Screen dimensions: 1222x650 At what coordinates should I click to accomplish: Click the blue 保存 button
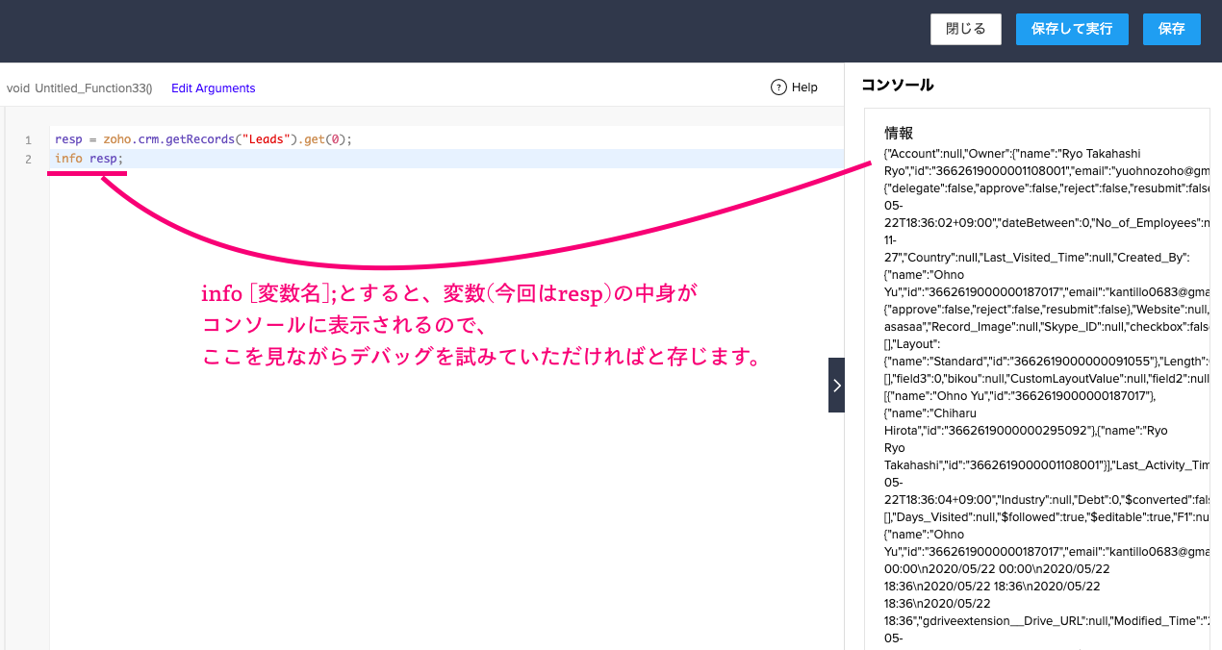pyautogui.click(x=1171, y=29)
